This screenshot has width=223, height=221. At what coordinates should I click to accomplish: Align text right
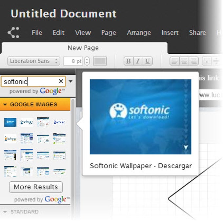(193, 61)
